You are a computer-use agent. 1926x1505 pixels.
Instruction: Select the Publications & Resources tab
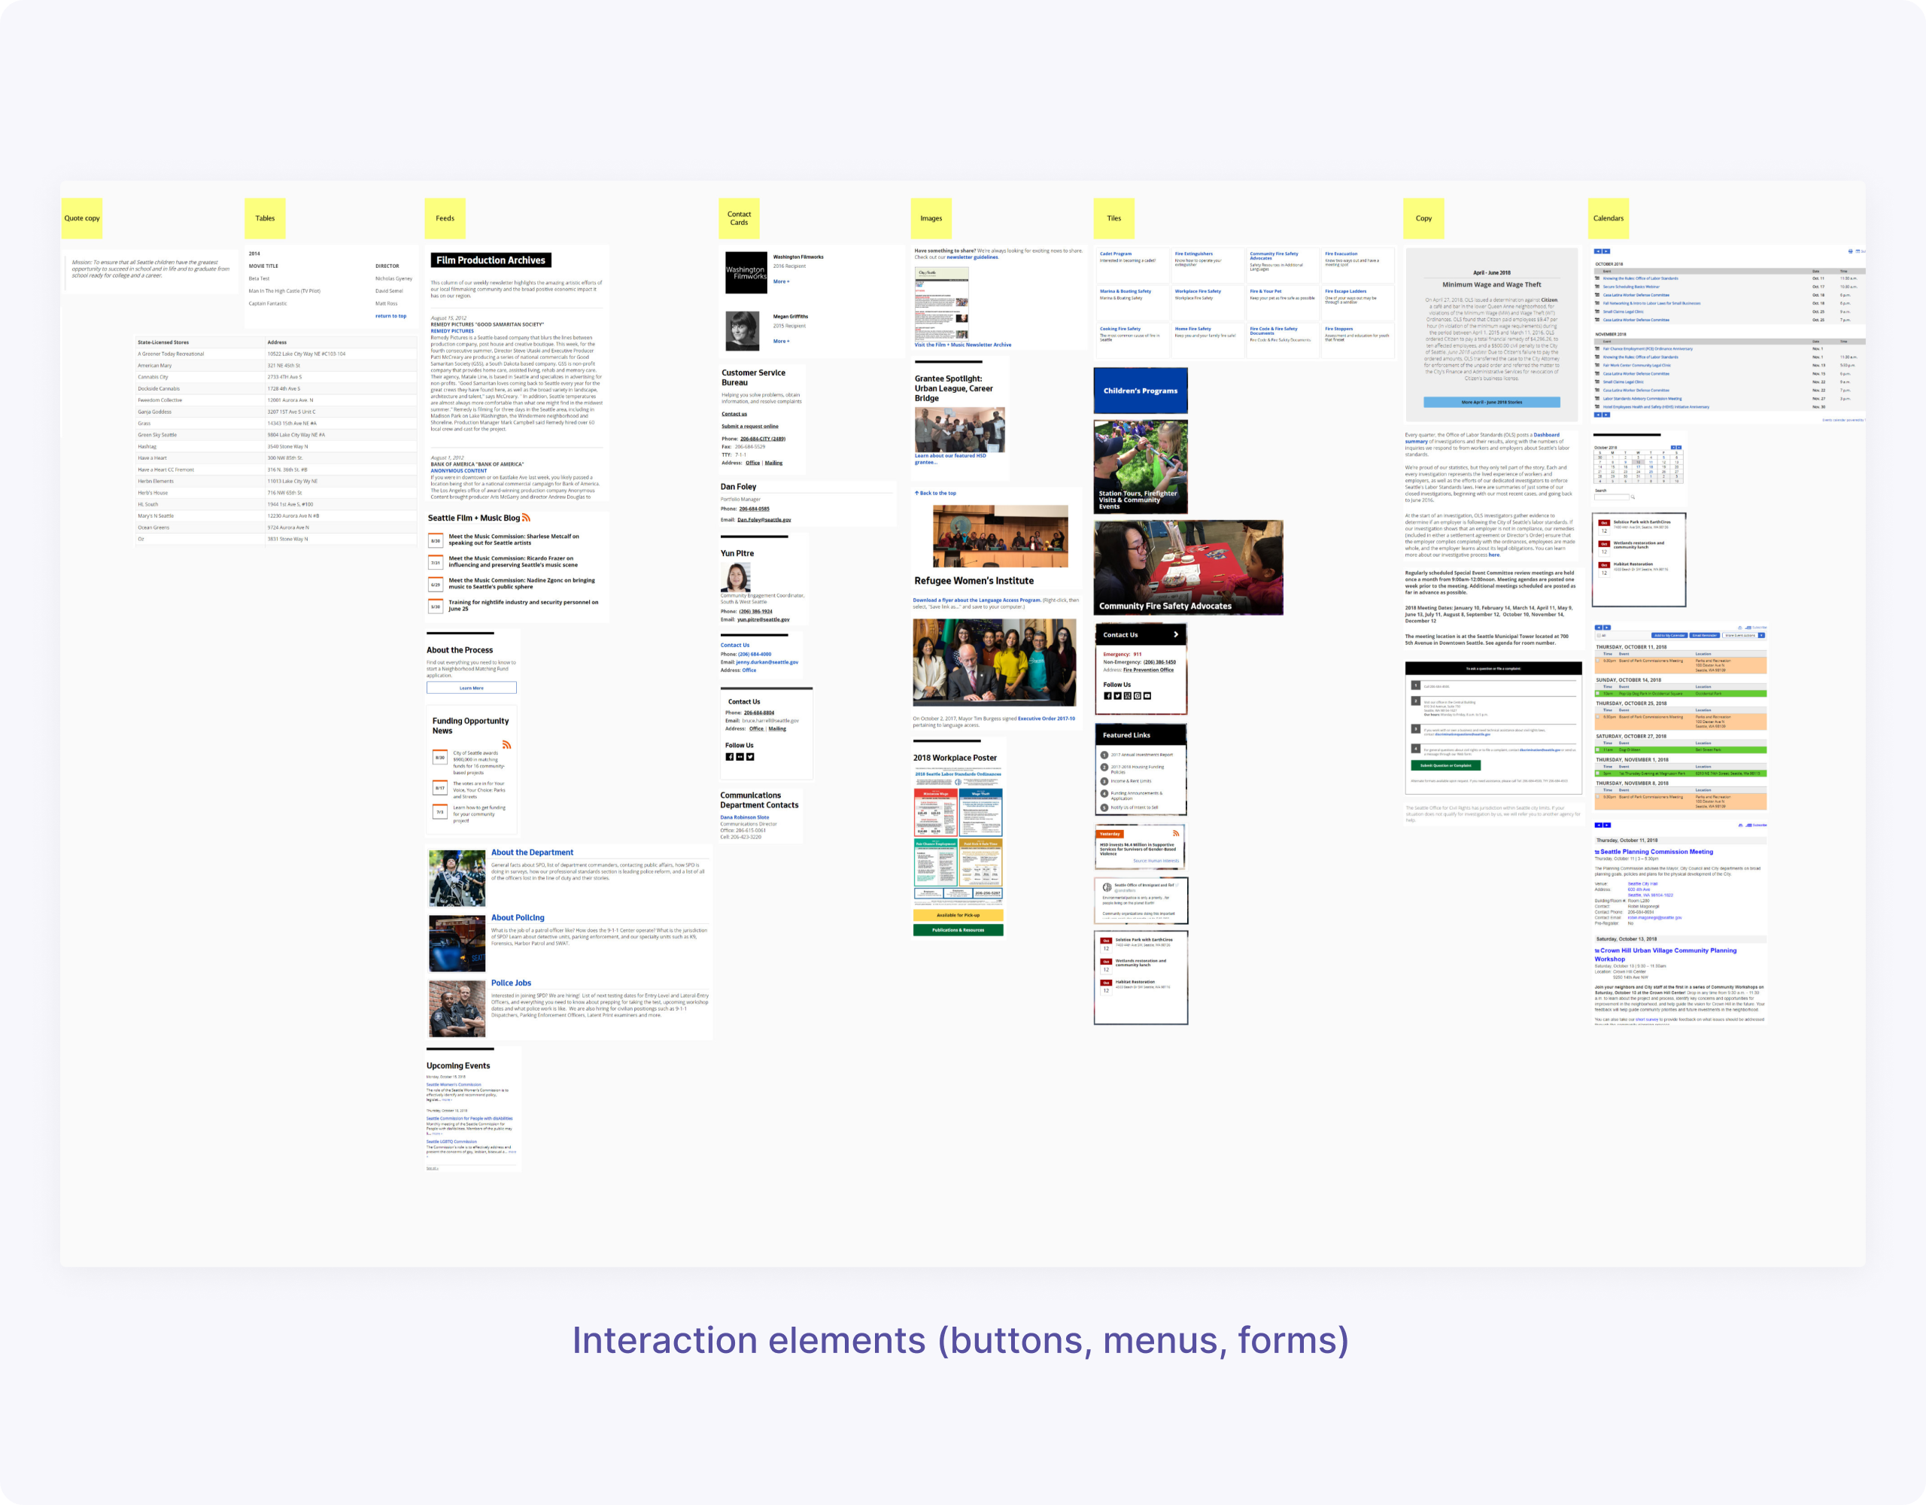pyautogui.click(x=958, y=931)
